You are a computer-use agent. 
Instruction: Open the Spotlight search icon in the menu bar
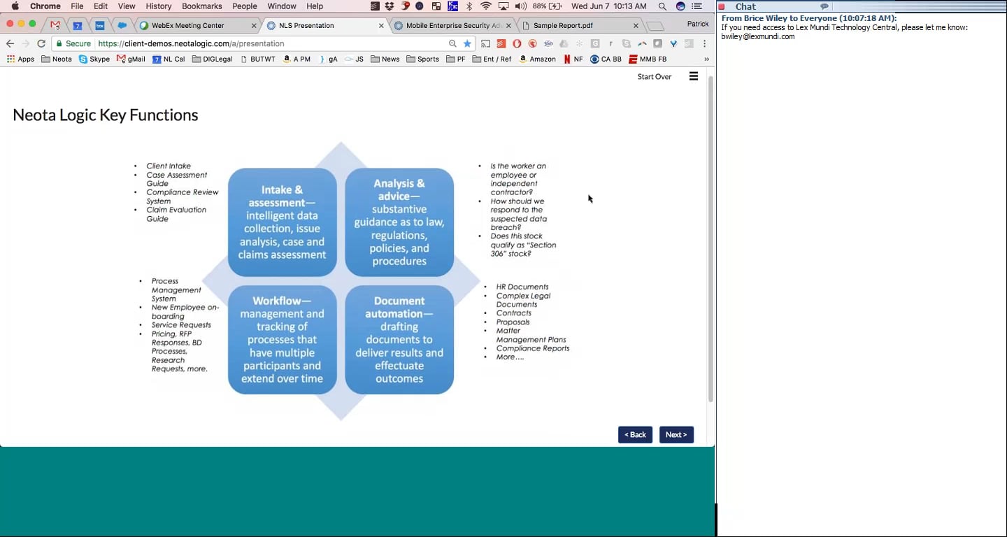[x=662, y=6]
